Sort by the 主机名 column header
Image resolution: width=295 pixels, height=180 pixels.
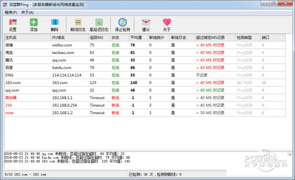(x=27, y=38)
